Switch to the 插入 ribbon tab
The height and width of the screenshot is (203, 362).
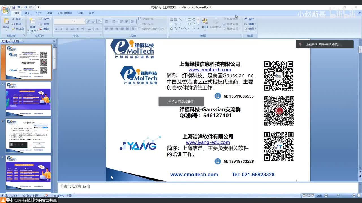click(27, 13)
